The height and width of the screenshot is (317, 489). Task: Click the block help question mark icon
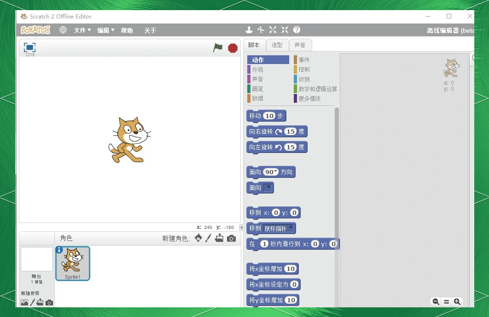(297, 30)
